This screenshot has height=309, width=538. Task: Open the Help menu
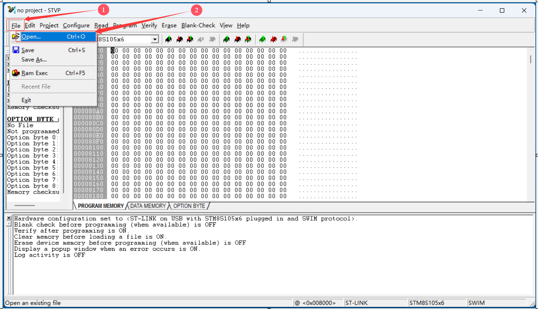(x=243, y=25)
